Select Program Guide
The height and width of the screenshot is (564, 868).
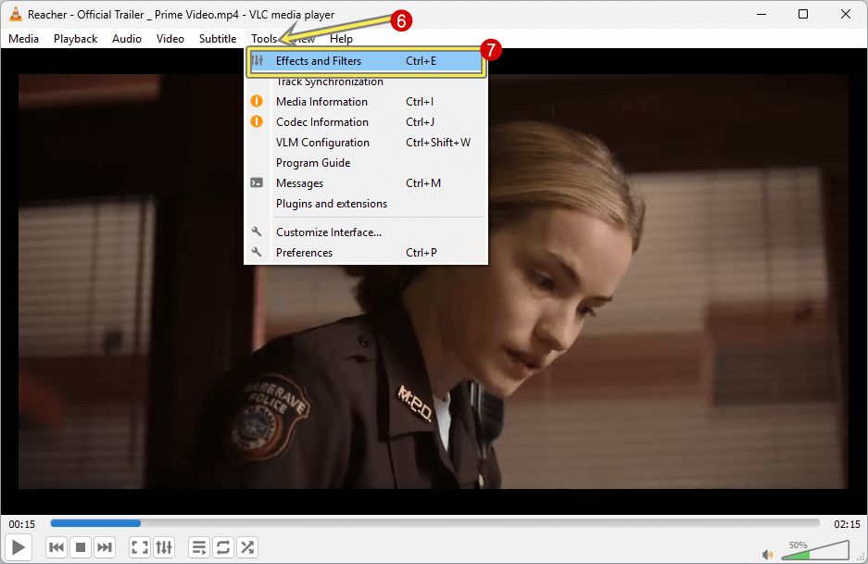pos(366,163)
